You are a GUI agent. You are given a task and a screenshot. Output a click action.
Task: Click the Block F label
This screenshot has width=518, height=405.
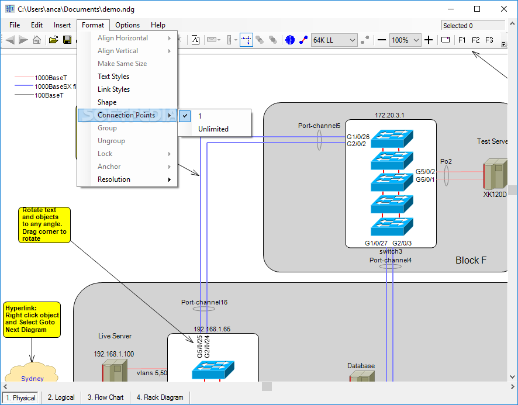point(471,260)
